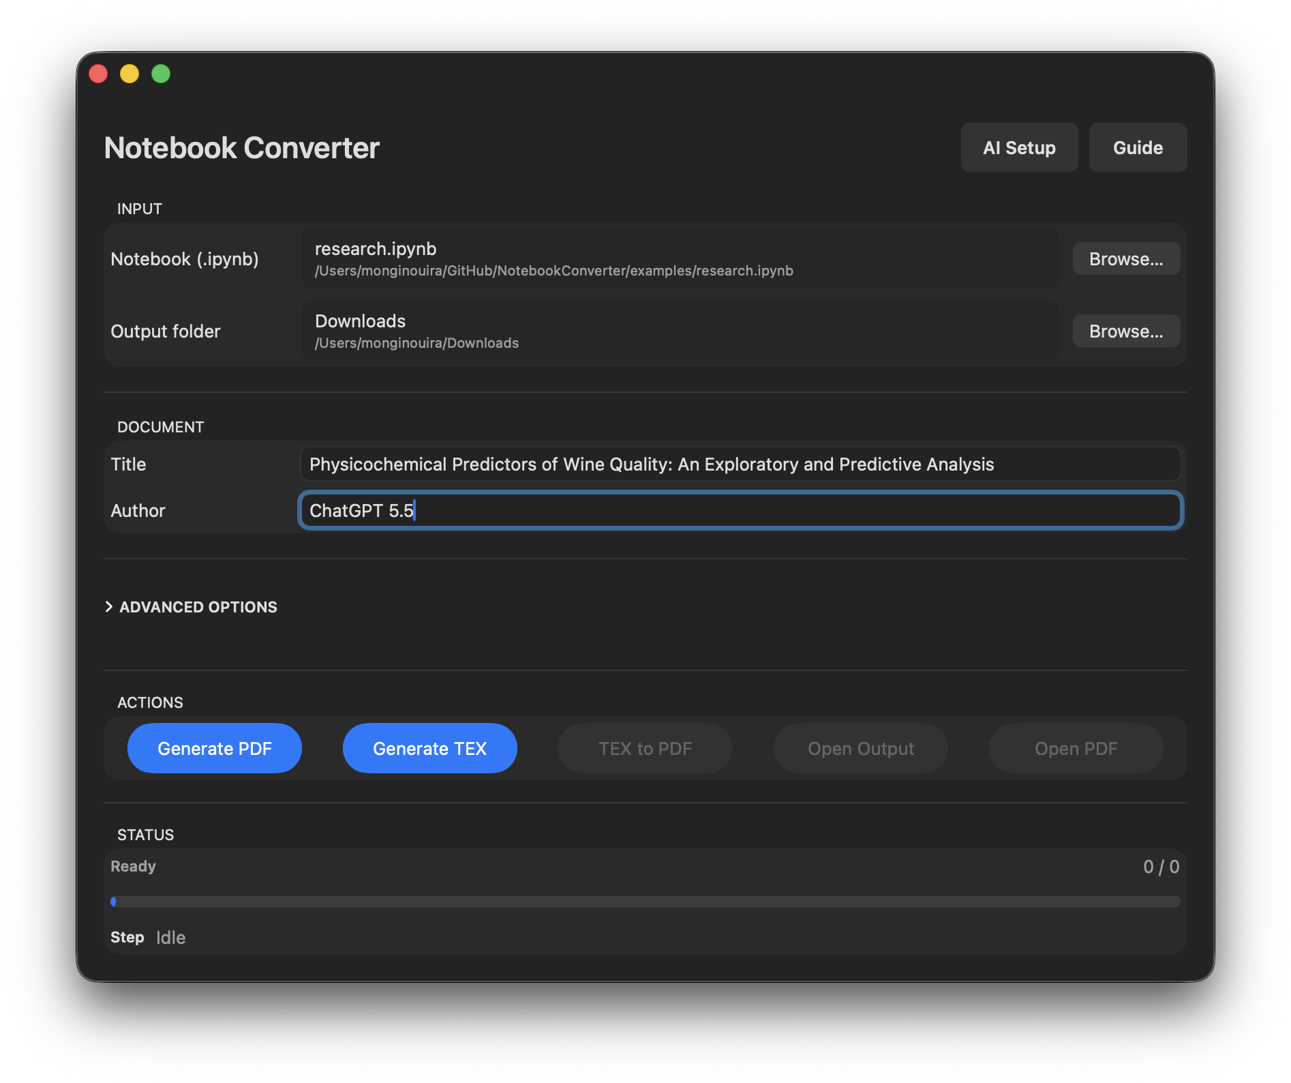
Task: Click the Open Output button
Action: click(x=861, y=749)
